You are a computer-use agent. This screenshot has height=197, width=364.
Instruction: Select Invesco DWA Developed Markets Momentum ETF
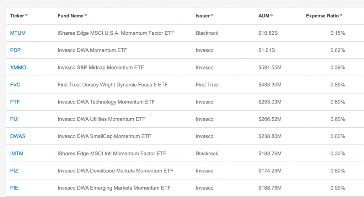click(116, 171)
